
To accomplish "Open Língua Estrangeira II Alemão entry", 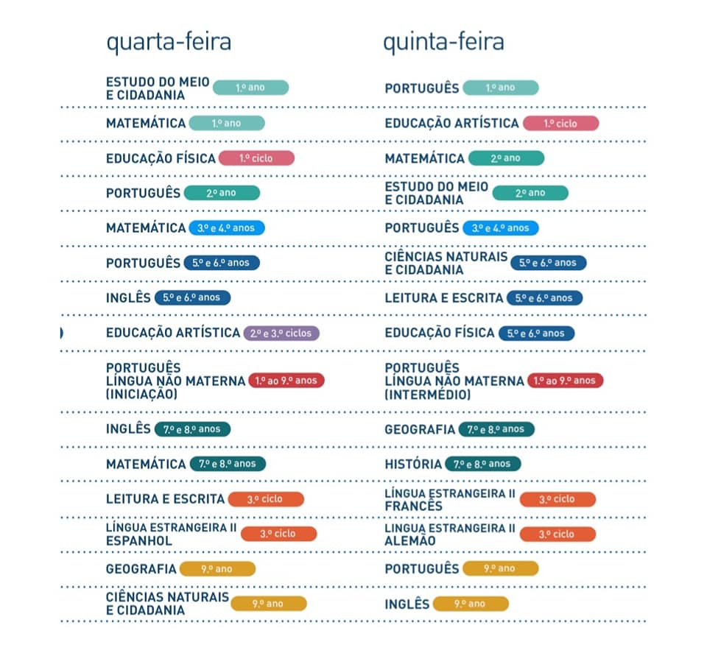I will [x=450, y=534].
